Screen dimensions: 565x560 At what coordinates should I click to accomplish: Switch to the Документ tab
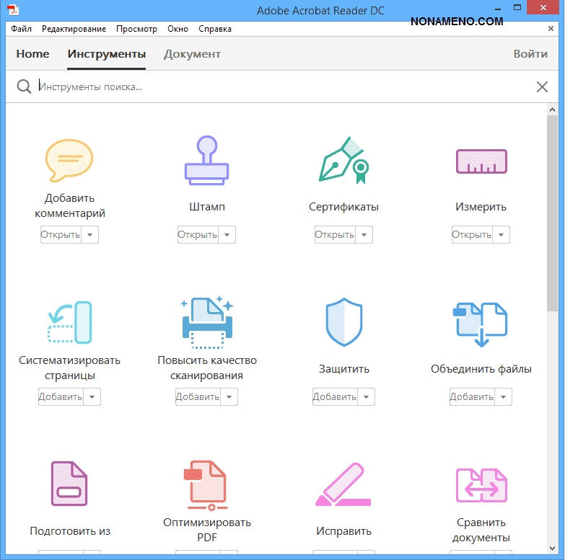click(x=192, y=54)
